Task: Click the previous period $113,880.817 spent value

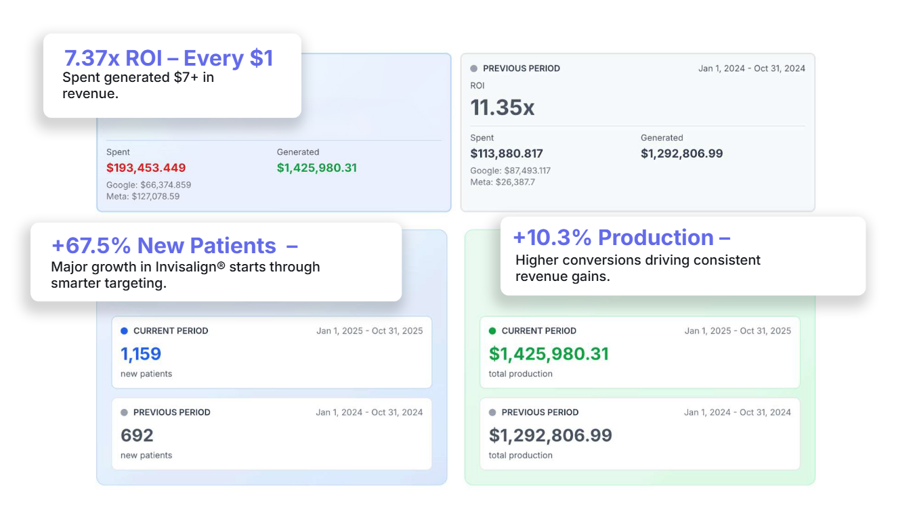Action: pos(507,154)
